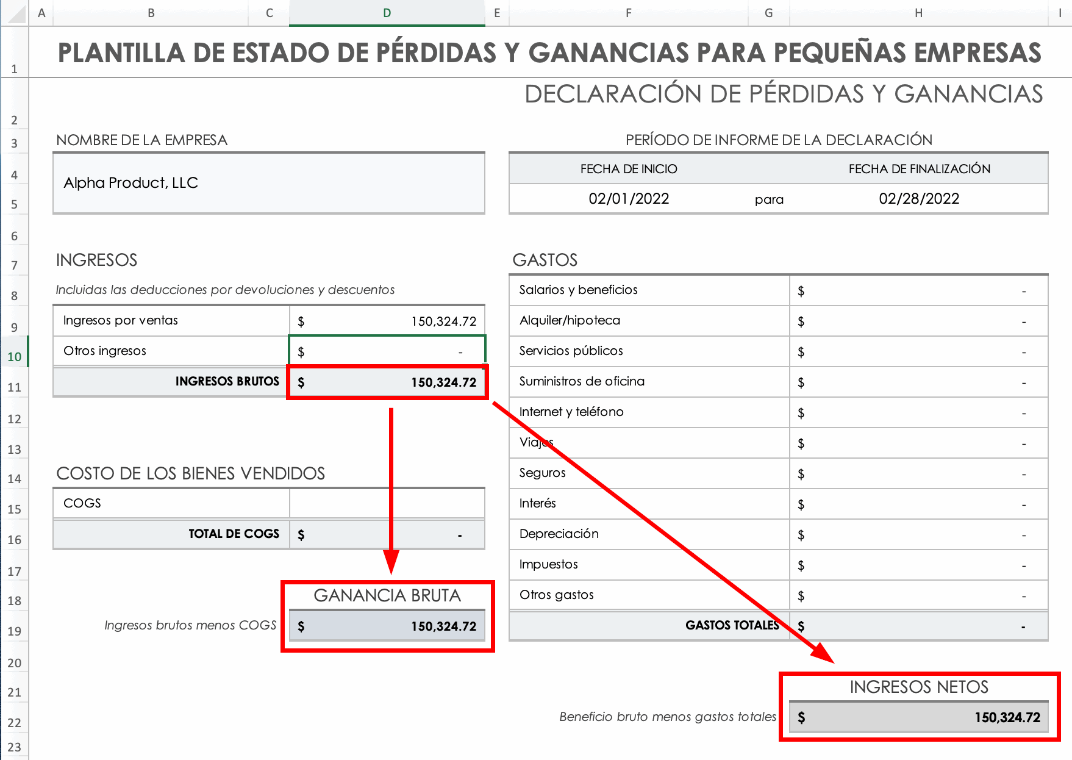Select INGRESOS BRUTOS total value cell
Image resolution: width=1072 pixels, height=760 pixels.
(x=387, y=382)
